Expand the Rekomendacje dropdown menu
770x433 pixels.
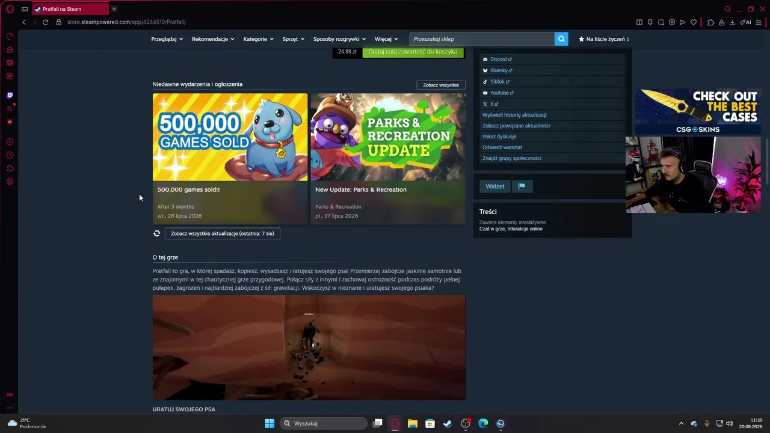tap(213, 39)
